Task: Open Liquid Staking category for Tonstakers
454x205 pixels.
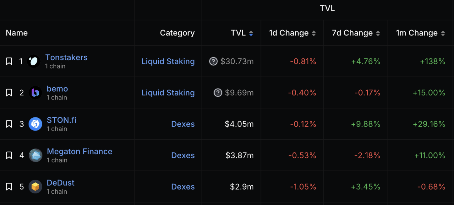Action: tap(168, 61)
